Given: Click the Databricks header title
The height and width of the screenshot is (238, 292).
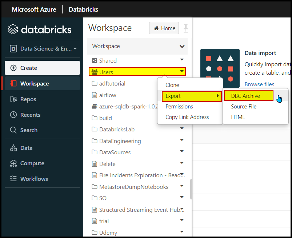Looking at the screenshot, I should click(83, 9).
